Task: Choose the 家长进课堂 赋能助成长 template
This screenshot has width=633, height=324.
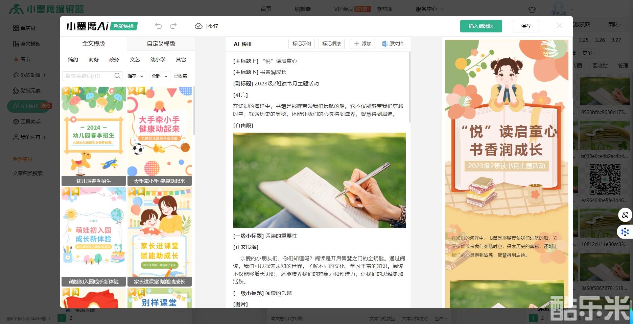Action: 159,236
